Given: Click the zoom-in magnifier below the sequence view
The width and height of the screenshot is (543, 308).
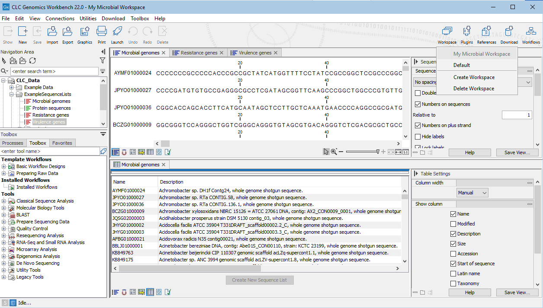Looking at the screenshot, I should coord(334,152).
